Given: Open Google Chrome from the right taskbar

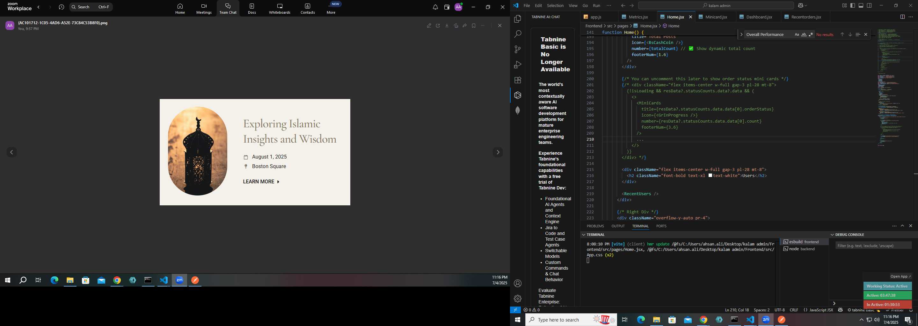Looking at the screenshot, I should (x=703, y=320).
